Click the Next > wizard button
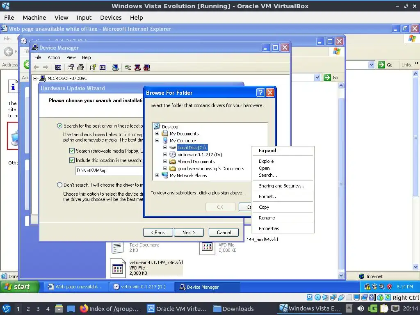420x315 pixels. pyautogui.click(x=189, y=232)
